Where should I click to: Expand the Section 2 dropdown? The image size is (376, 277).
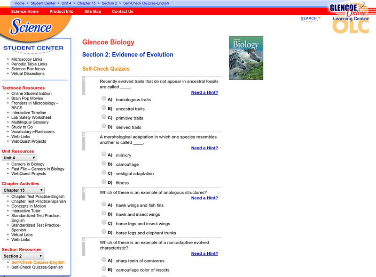click(23, 256)
